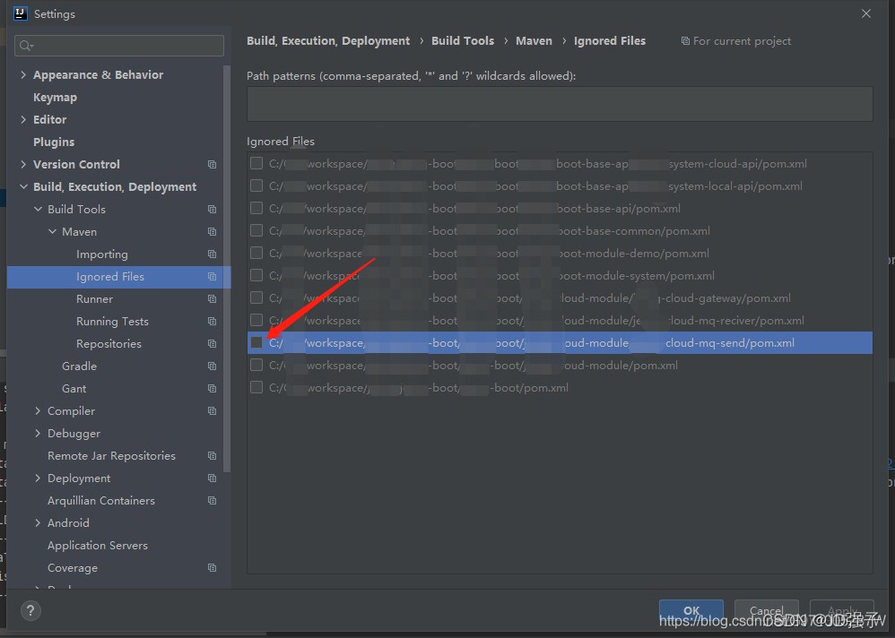This screenshot has width=895, height=638.
Task: Tick the boot-base-api/pom.xml checkbox
Action: tap(256, 208)
